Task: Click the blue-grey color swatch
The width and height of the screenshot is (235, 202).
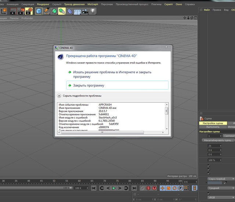Action: pos(215,183)
